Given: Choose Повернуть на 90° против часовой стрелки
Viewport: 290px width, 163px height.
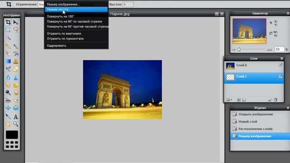Looking at the screenshot, I should click(x=76, y=27).
